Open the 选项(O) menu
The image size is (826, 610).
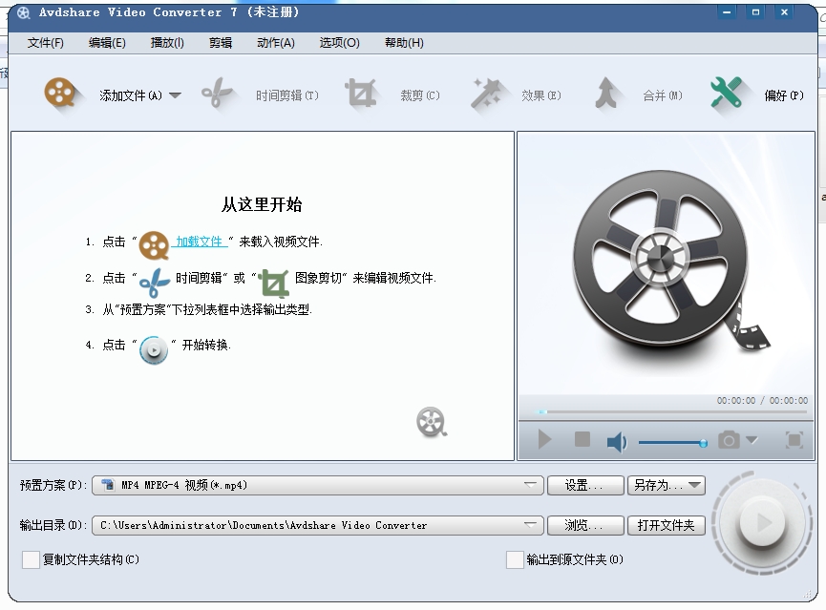tap(339, 43)
